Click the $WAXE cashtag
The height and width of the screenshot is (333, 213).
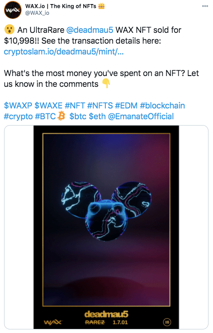(x=49, y=106)
